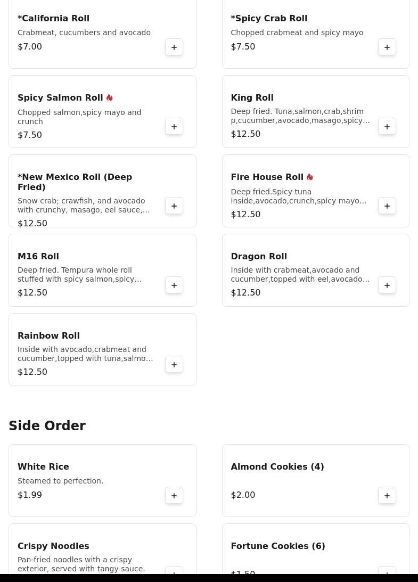The image size is (418, 582).
Task: Add Spicy Crab Roll with plus button
Action: tap(387, 47)
